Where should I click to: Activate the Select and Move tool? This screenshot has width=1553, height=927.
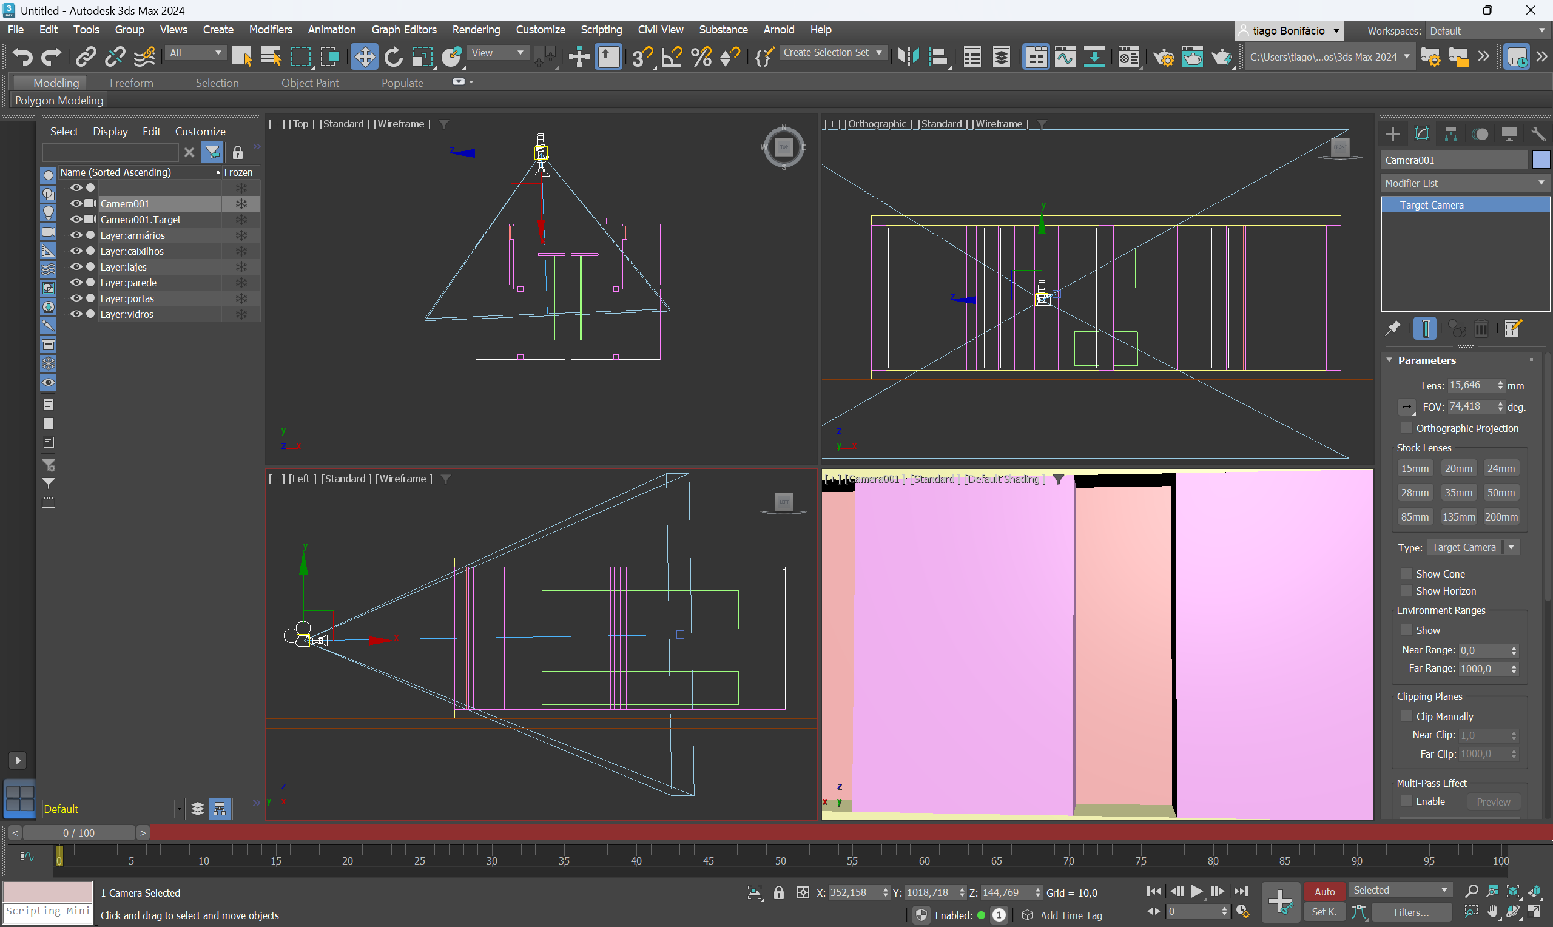364,57
